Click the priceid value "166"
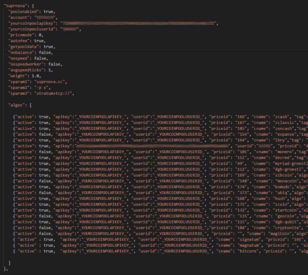Viewport: 308px width, 275px height. (241, 117)
